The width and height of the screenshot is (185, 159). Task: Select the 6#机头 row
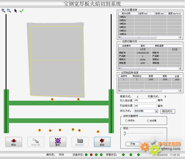click(x=150, y=34)
